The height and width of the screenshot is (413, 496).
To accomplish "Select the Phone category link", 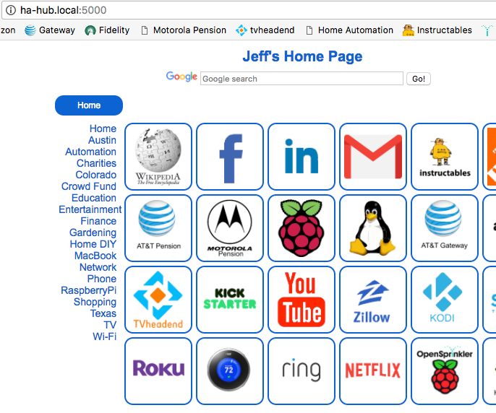I will [102, 279].
